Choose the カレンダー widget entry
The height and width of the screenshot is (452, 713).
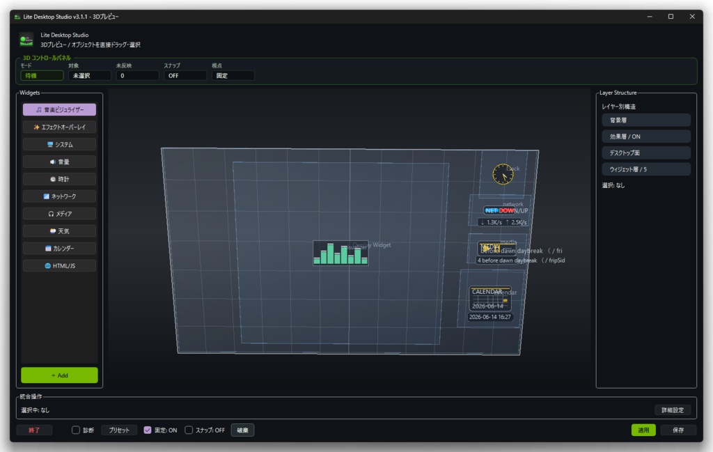60,248
